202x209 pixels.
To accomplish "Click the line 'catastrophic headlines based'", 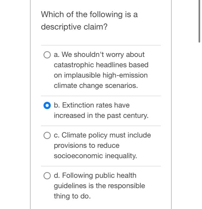I will click(101, 65).
